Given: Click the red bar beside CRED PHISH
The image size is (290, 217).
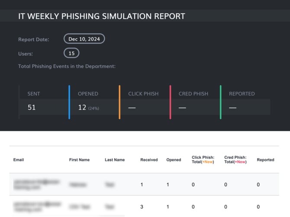Looking at the screenshot, I should coord(170,102).
